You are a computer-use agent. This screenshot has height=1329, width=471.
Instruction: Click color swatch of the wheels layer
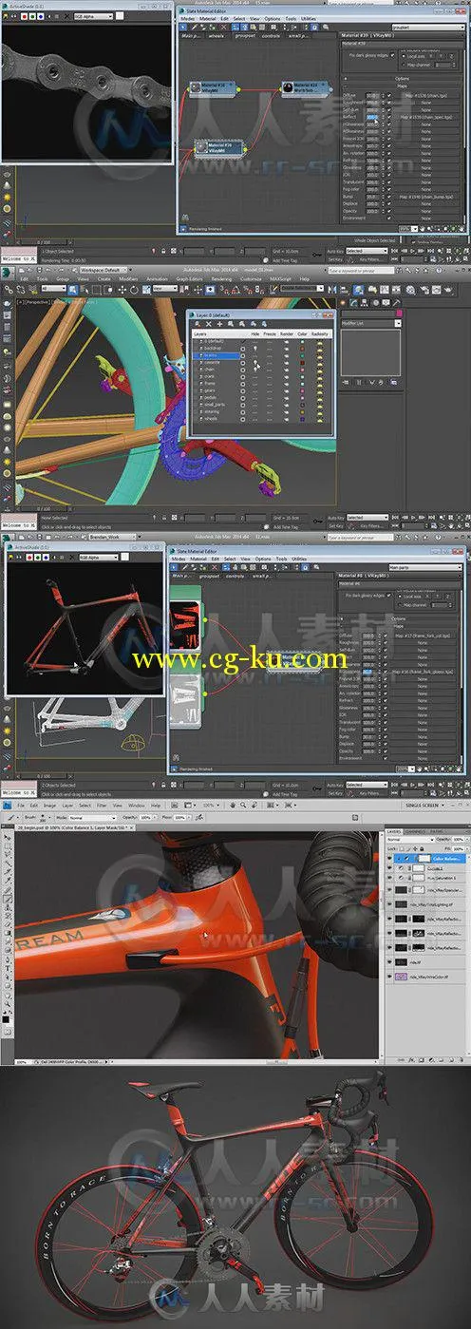[302, 418]
